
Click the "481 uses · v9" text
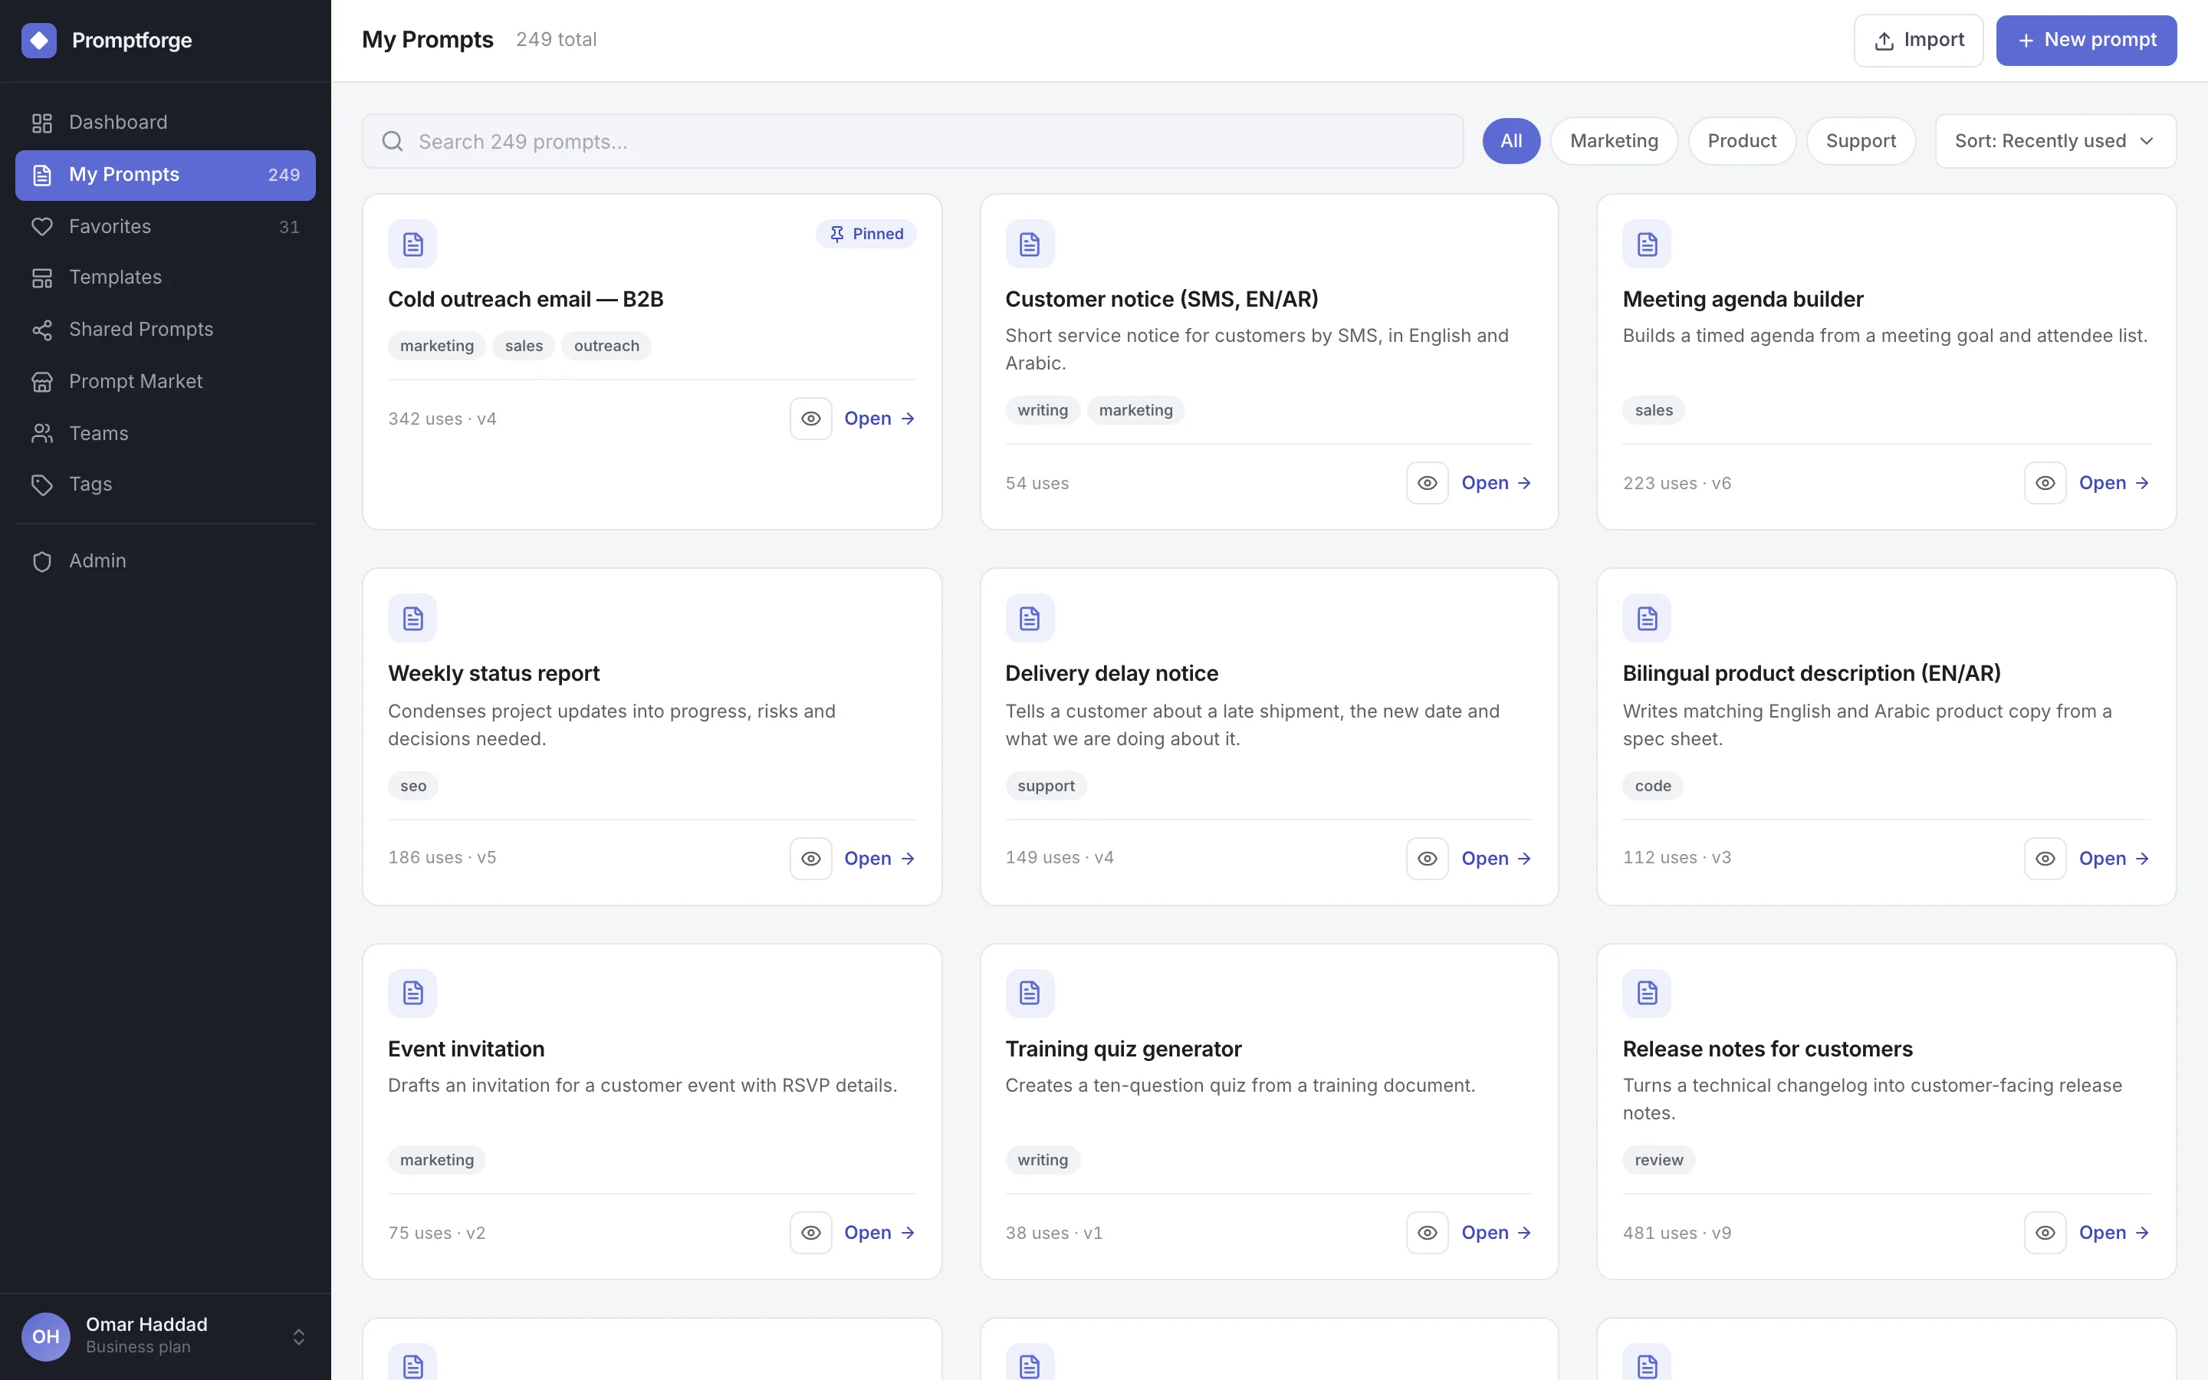point(1677,1233)
